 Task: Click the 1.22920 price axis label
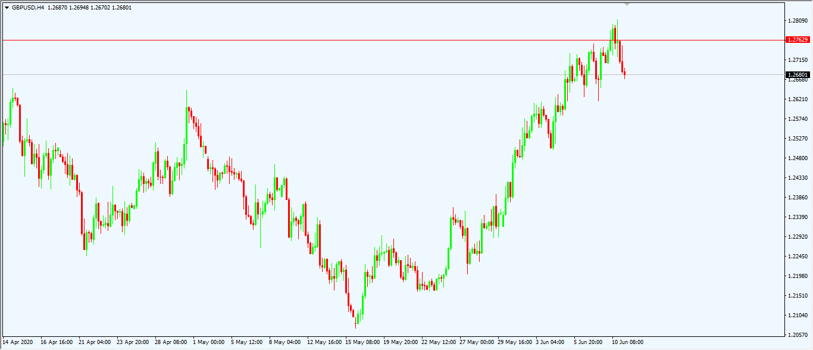[797, 237]
